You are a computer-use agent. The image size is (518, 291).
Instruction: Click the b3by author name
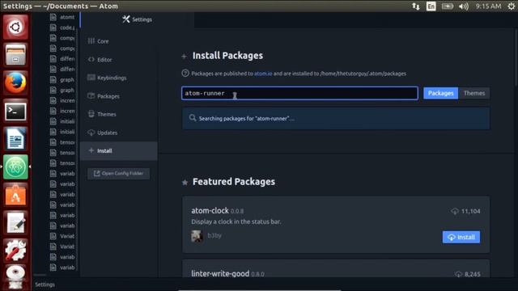point(214,235)
